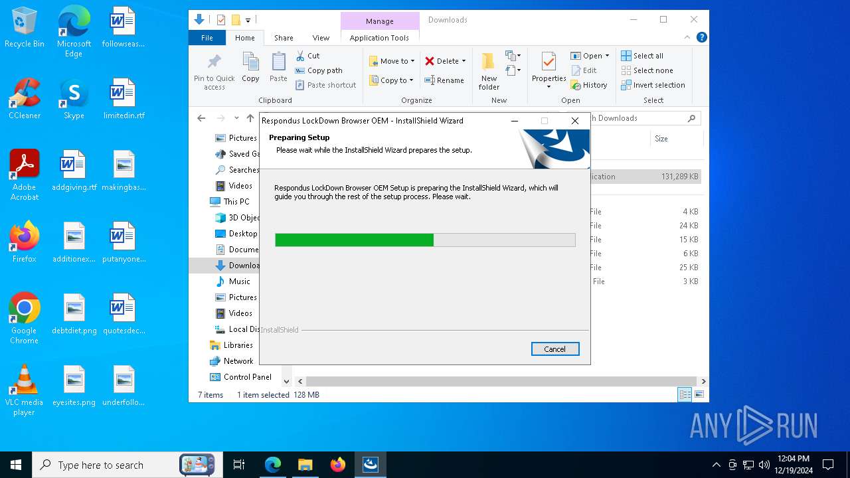Click the Cut scissors icon
The width and height of the screenshot is (850, 478).
coord(300,56)
